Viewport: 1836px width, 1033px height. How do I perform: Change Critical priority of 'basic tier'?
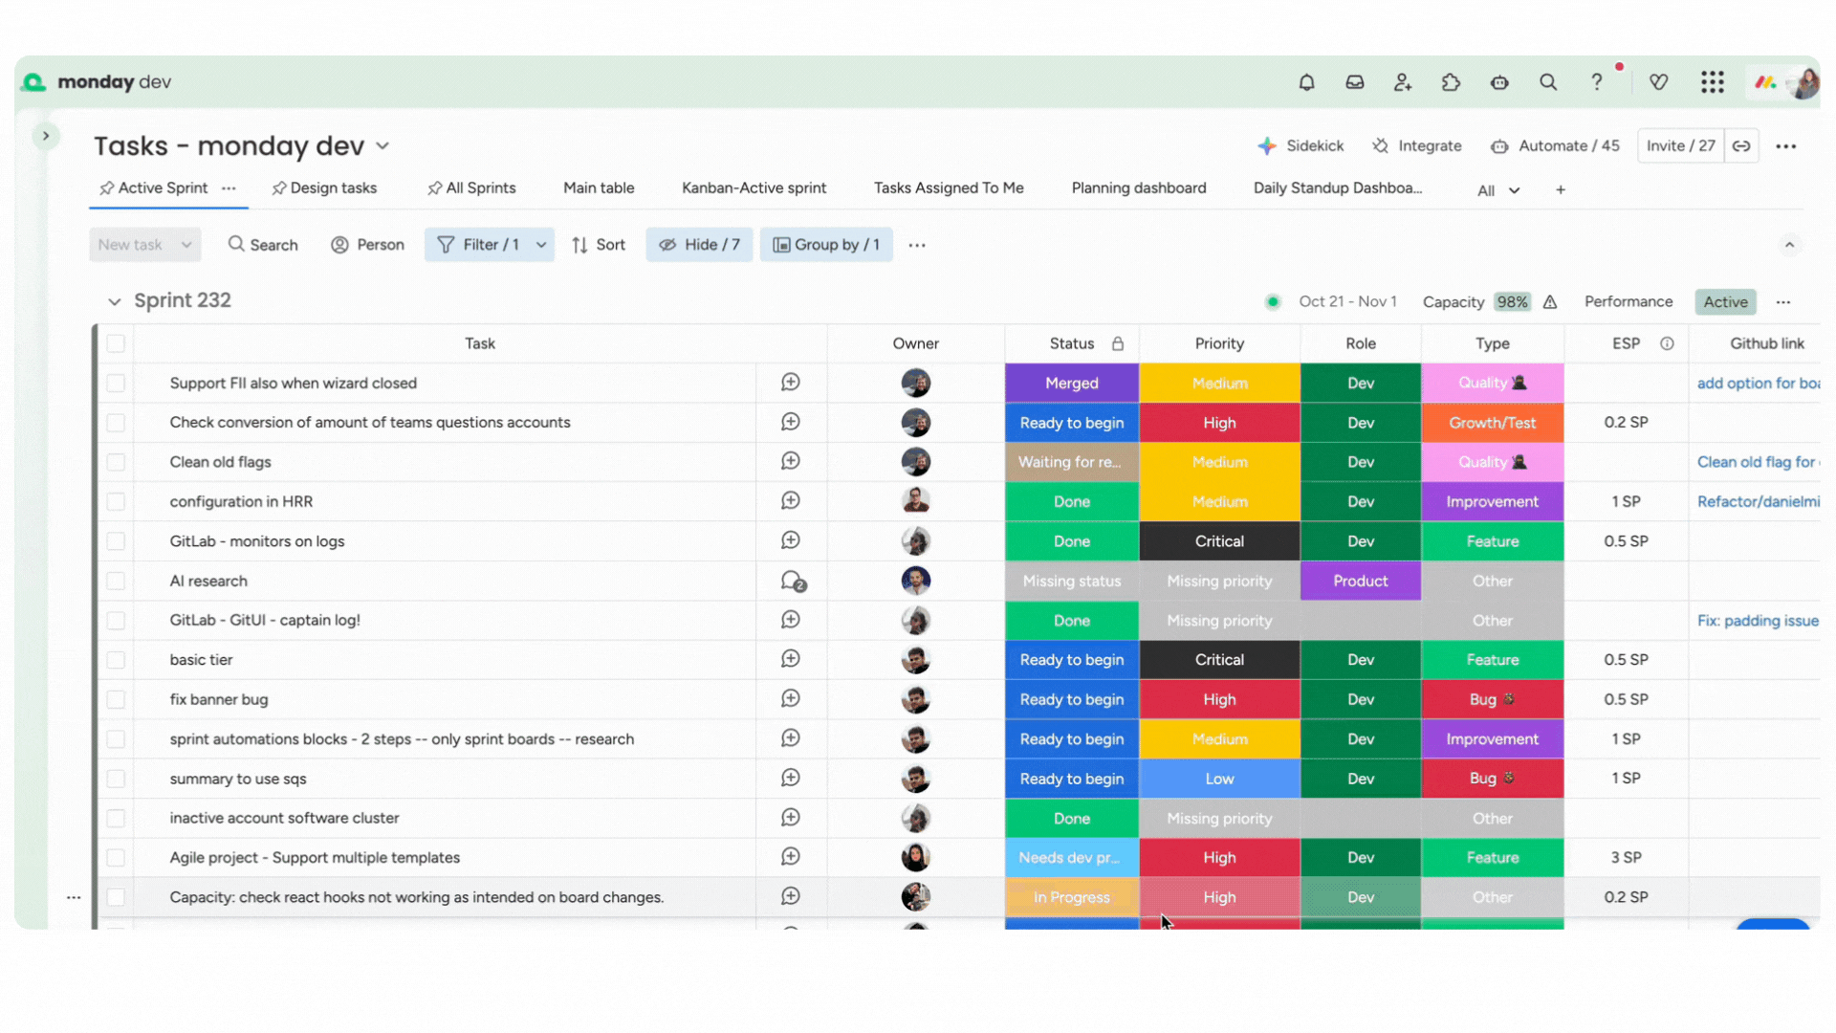pyautogui.click(x=1219, y=660)
